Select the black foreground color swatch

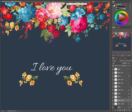[113, 5]
